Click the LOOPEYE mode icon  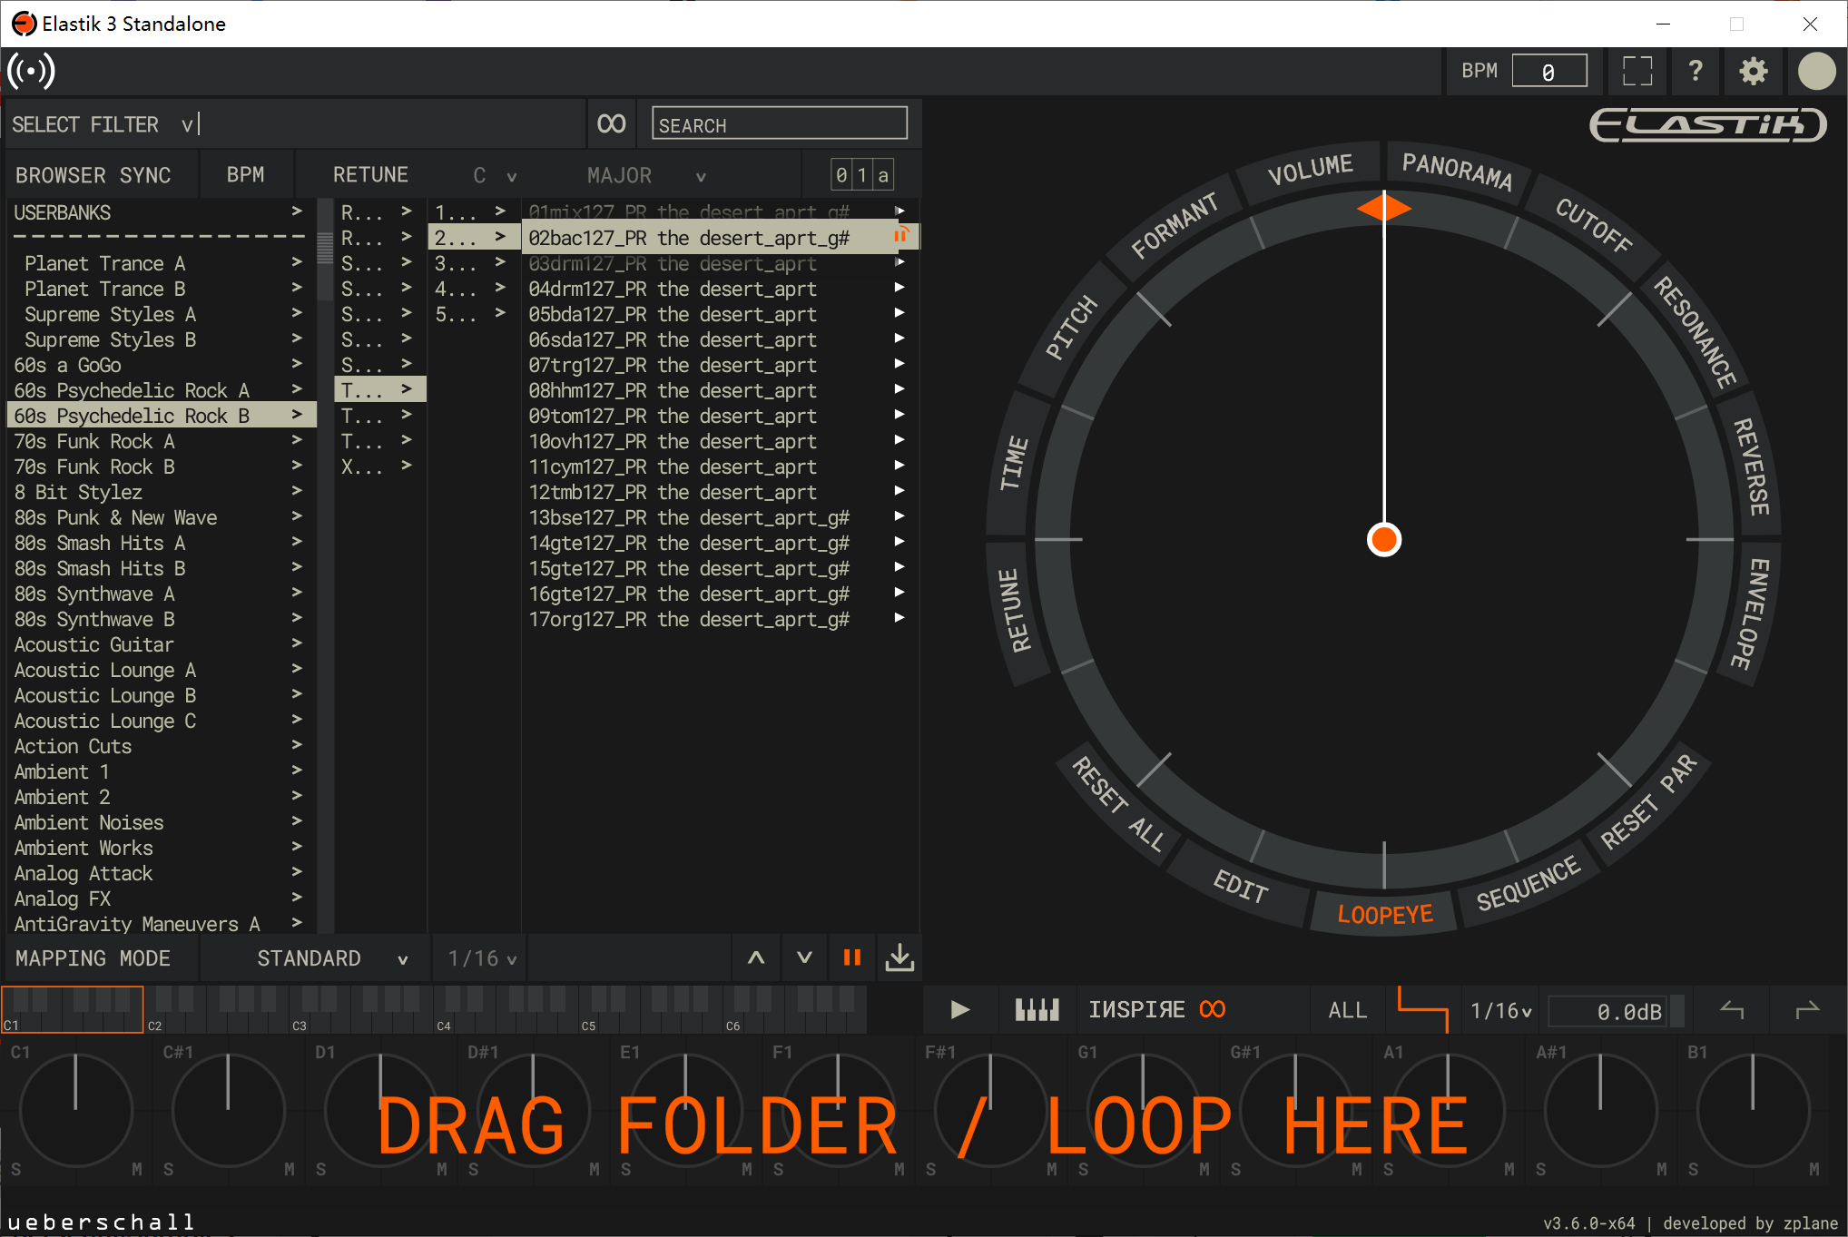[1381, 909]
